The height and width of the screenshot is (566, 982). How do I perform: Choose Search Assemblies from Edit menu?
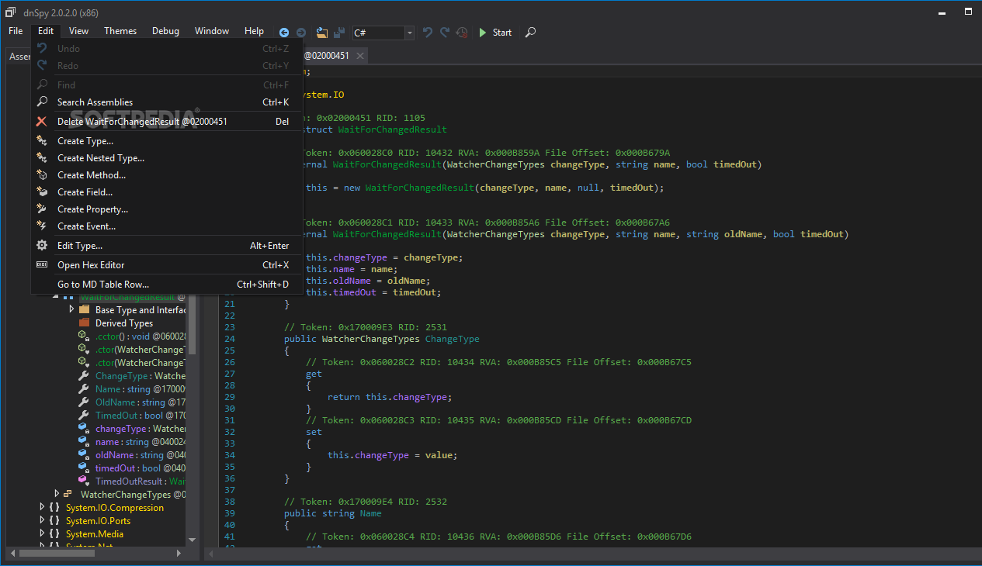(166, 102)
